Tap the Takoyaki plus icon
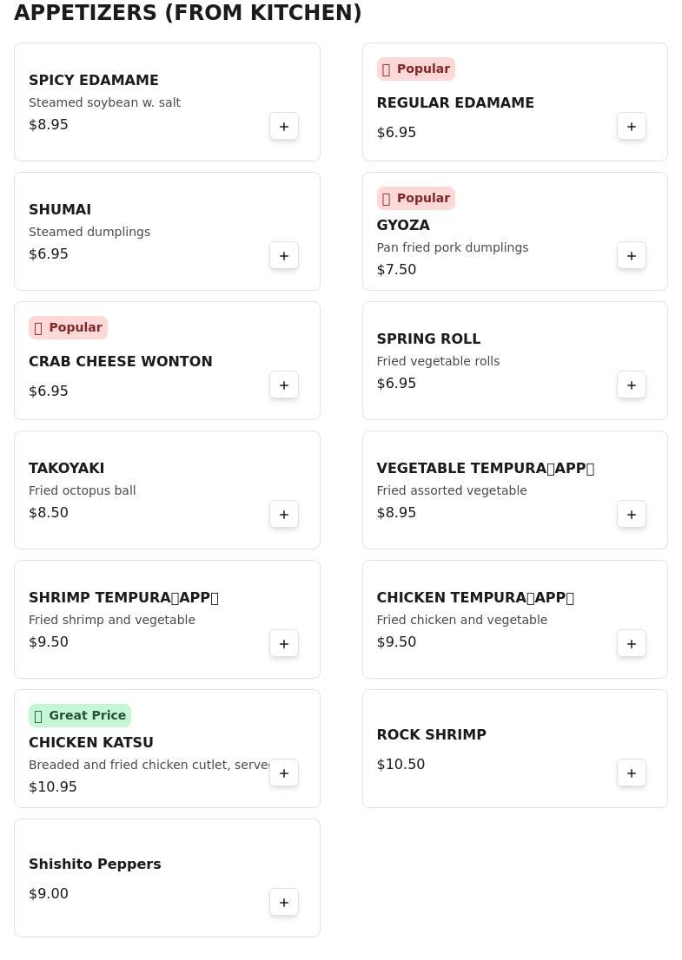Viewport: 682px width, 960px height. [x=284, y=515]
